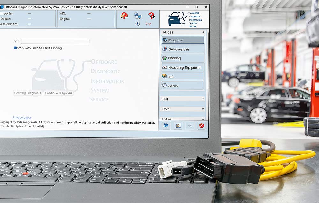Open the Flashing mode
Image resolution: width=319 pixels, height=203 pixels.
coord(183,58)
